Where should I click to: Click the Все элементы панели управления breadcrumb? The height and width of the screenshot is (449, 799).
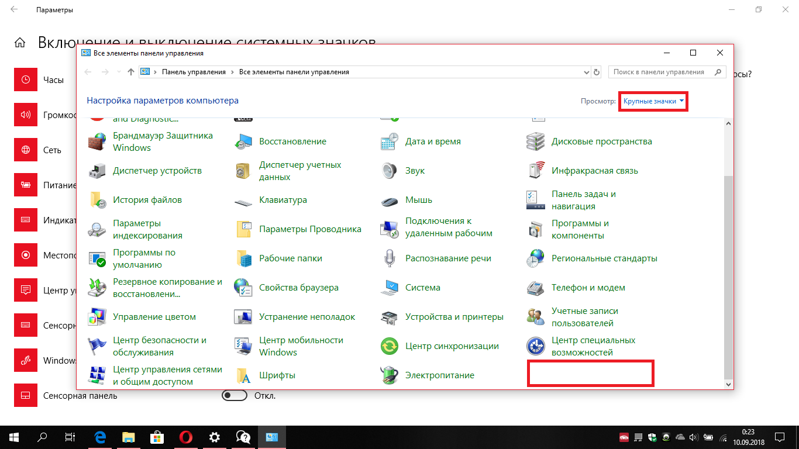point(294,72)
